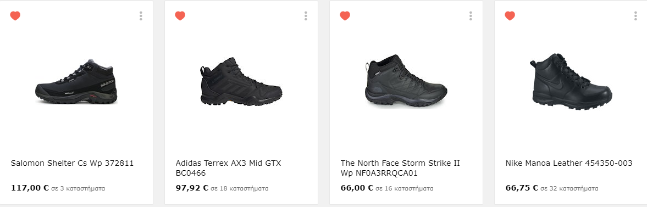This screenshot has height=207, width=647.
Task: Open The North Face Storm Strike image
Action: 406,82
